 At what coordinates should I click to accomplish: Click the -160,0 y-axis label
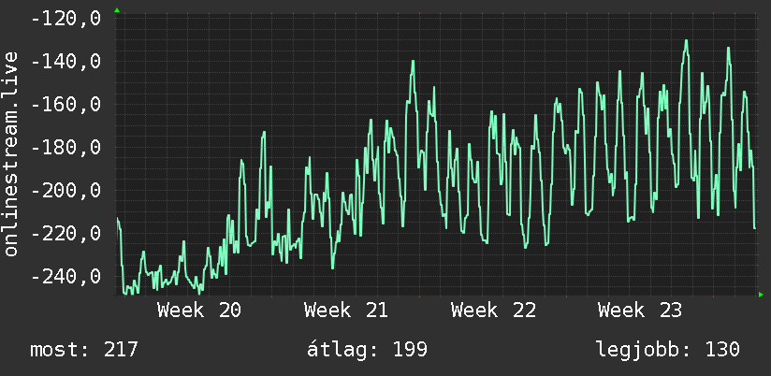click(x=65, y=105)
